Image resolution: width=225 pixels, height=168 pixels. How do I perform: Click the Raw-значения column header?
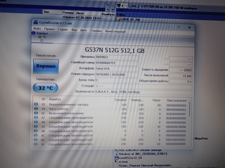coord(176,100)
